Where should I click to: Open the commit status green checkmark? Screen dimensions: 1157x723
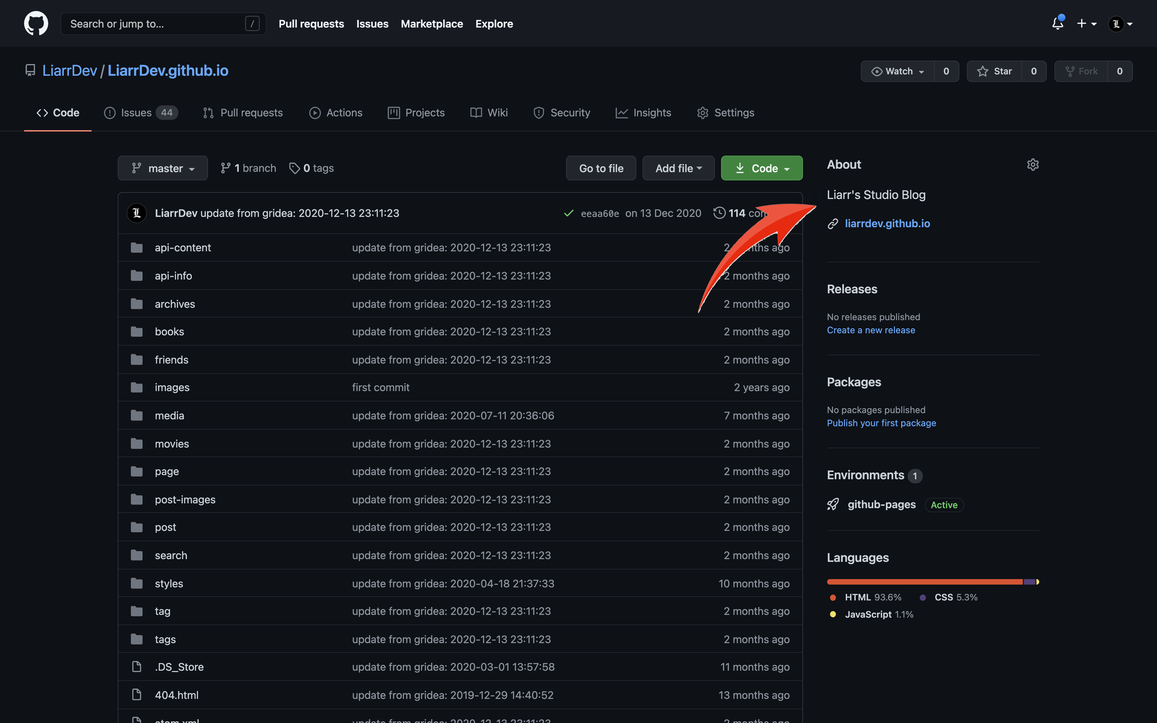[569, 213]
